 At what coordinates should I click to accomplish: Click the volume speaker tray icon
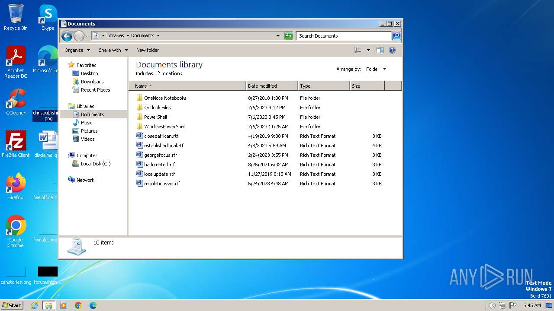(x=492, y=305)
